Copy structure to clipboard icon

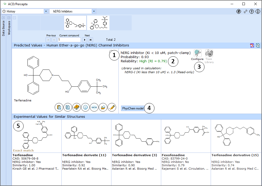(68, 107)
